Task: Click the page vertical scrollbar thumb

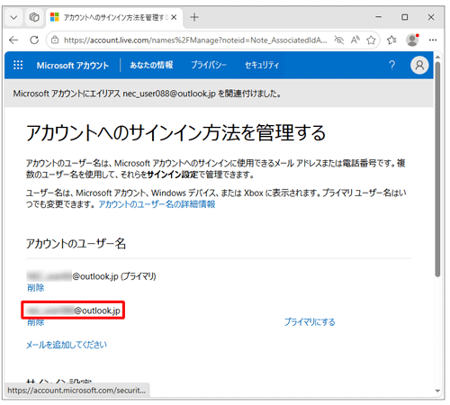Action: [437, 169]
